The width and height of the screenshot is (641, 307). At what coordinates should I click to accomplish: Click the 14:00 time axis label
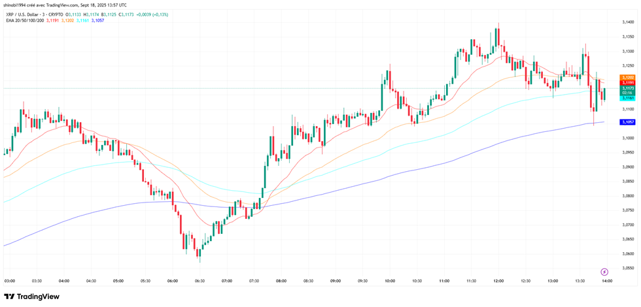click(x=606, y=281)
